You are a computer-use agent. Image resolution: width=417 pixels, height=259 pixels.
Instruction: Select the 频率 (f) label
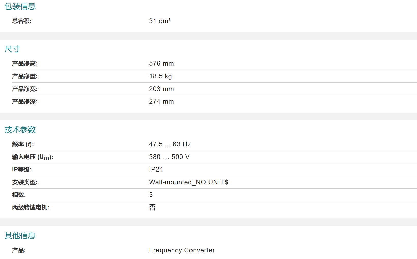coord(23,144)
